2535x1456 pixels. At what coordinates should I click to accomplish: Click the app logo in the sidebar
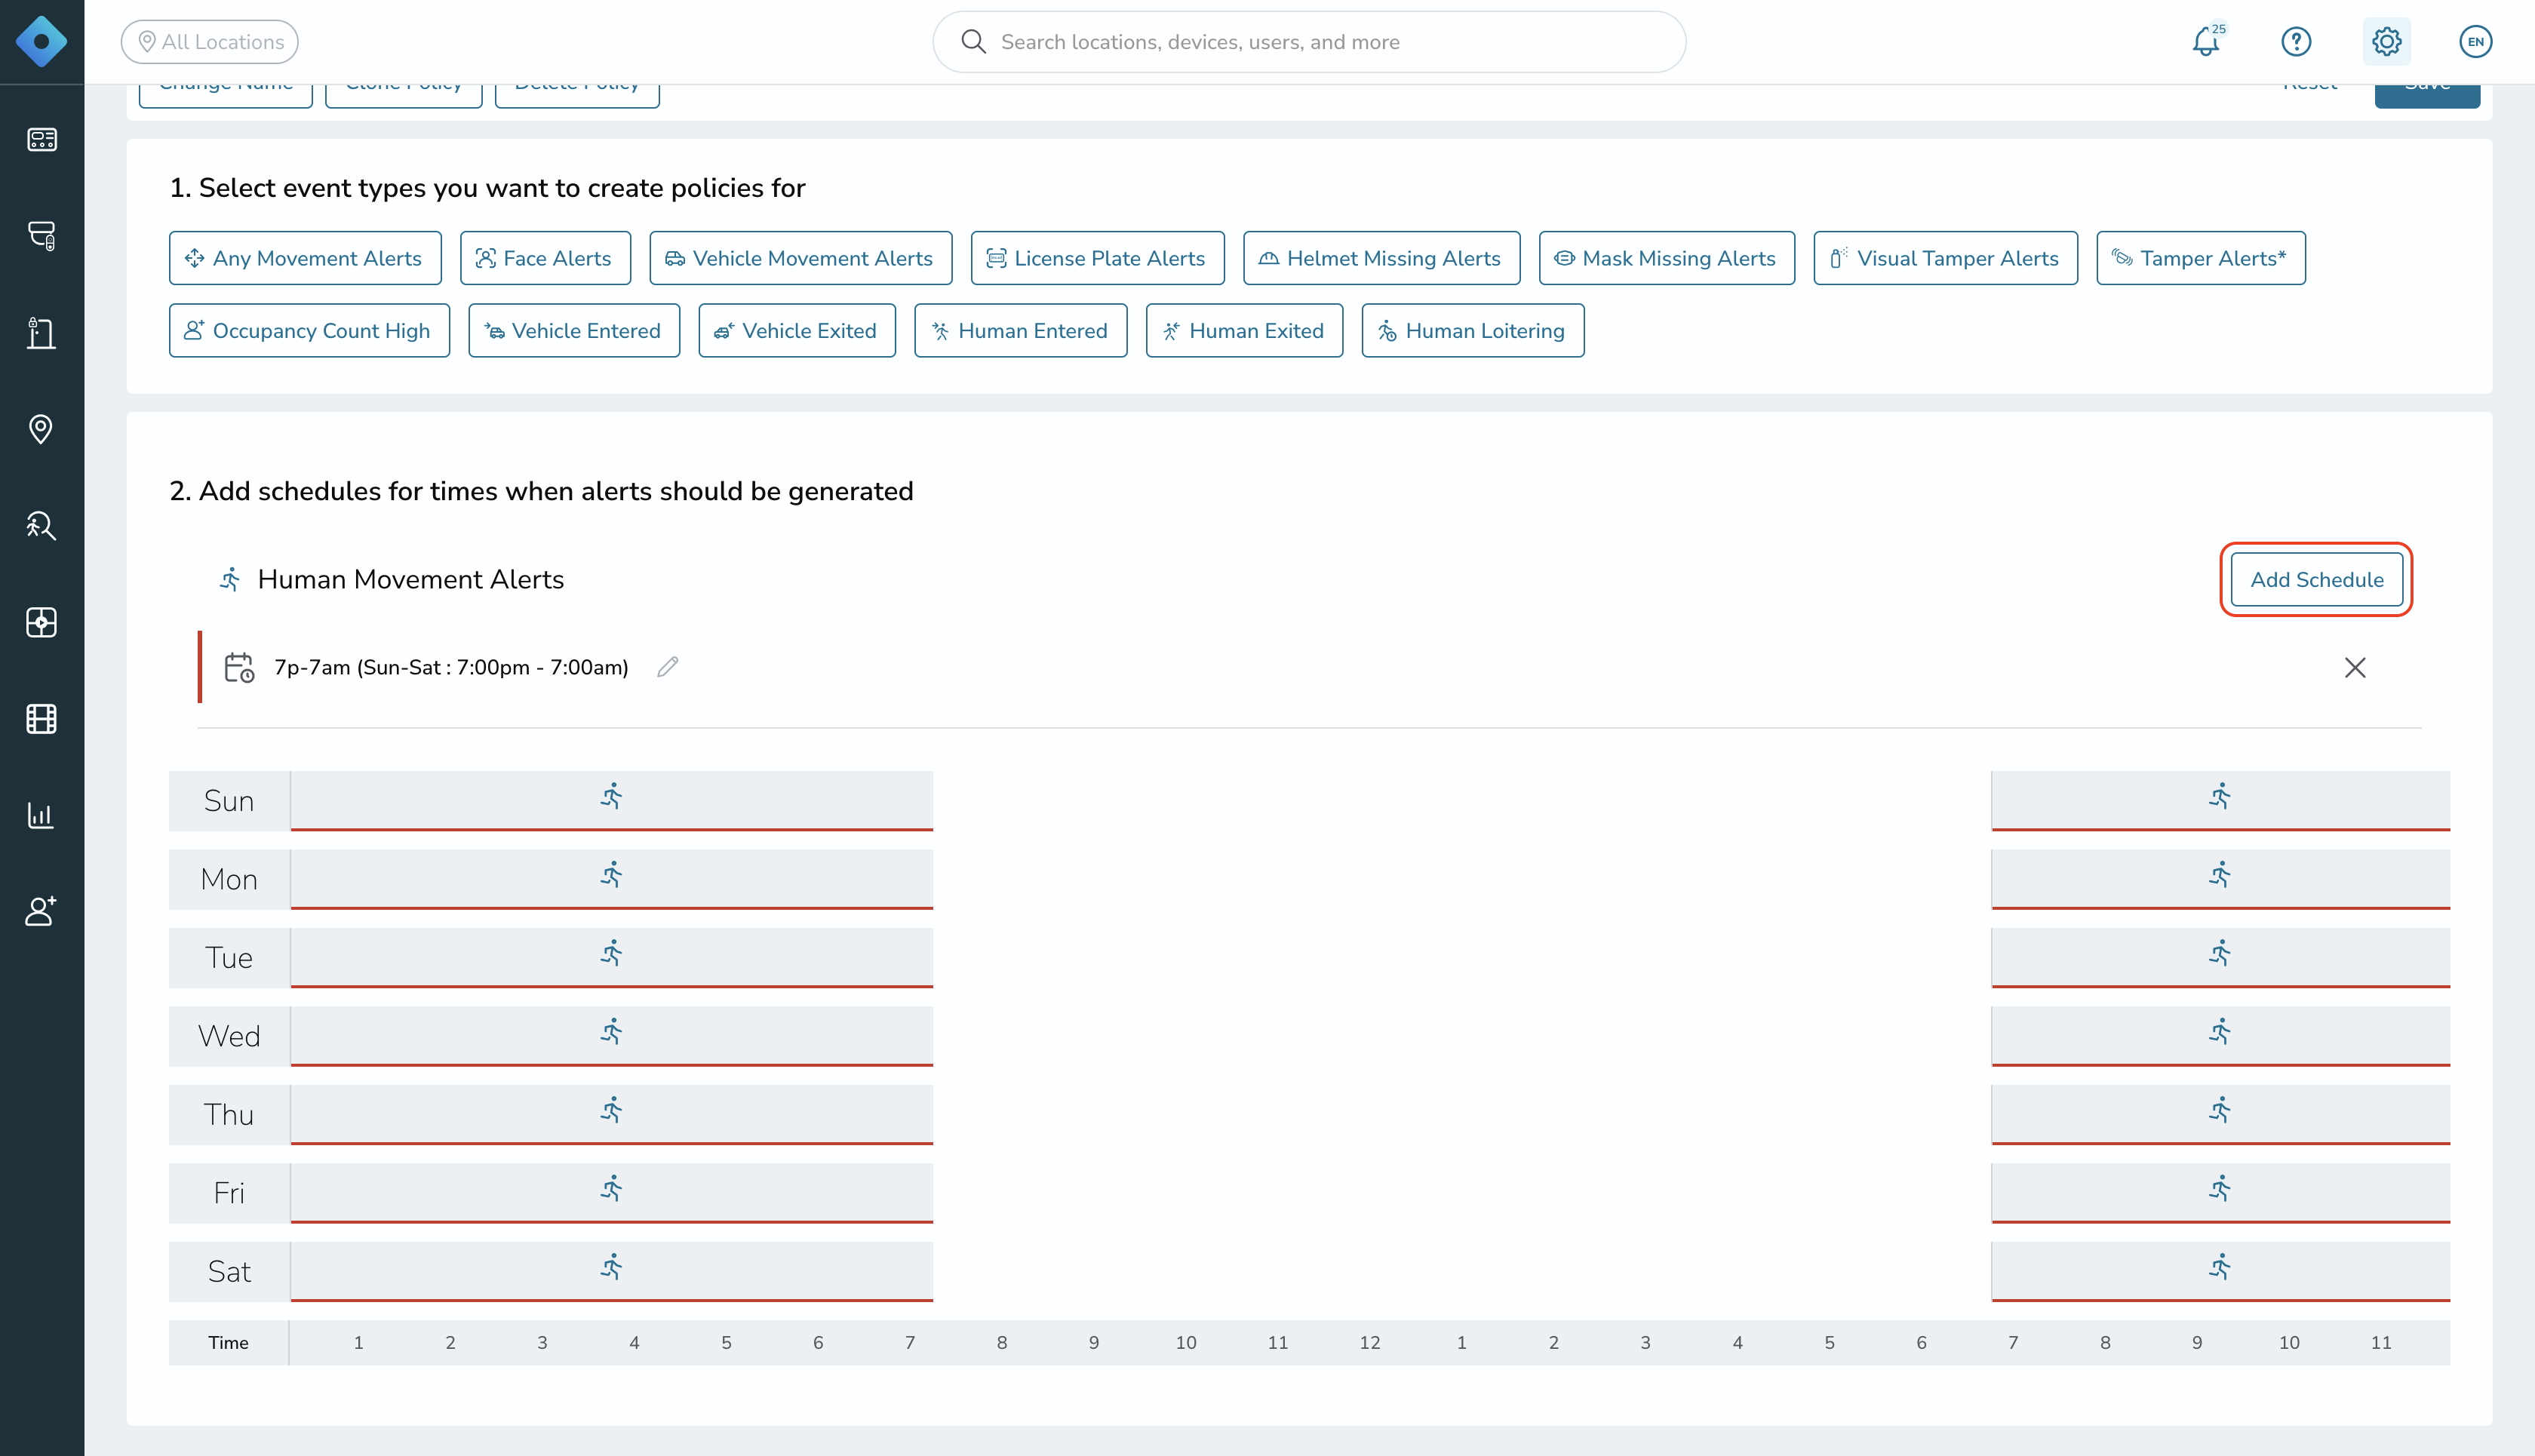[x=41, y=41]
